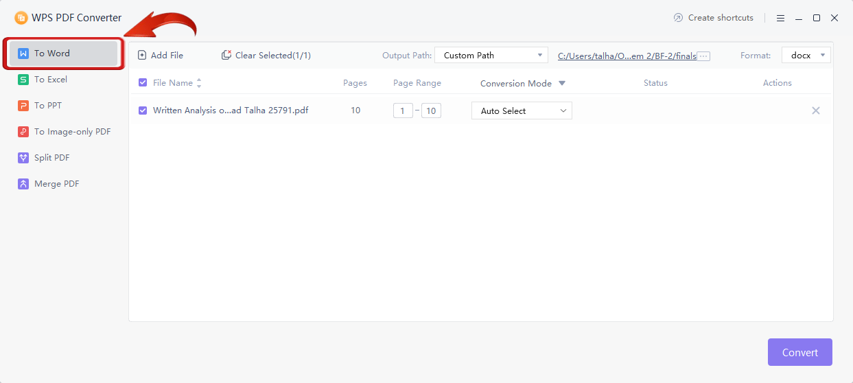
Task: Click the WPS PDF Converter logo icon
Action: click(21, 18)
